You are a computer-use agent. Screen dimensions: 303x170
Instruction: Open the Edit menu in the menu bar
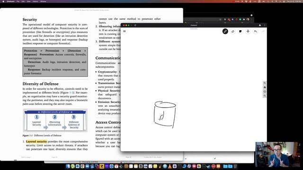coord(23,1)
